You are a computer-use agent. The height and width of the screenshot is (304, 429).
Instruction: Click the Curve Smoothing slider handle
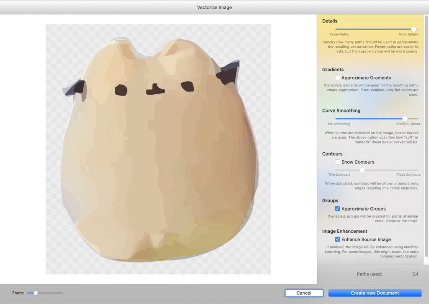[405, 119]
